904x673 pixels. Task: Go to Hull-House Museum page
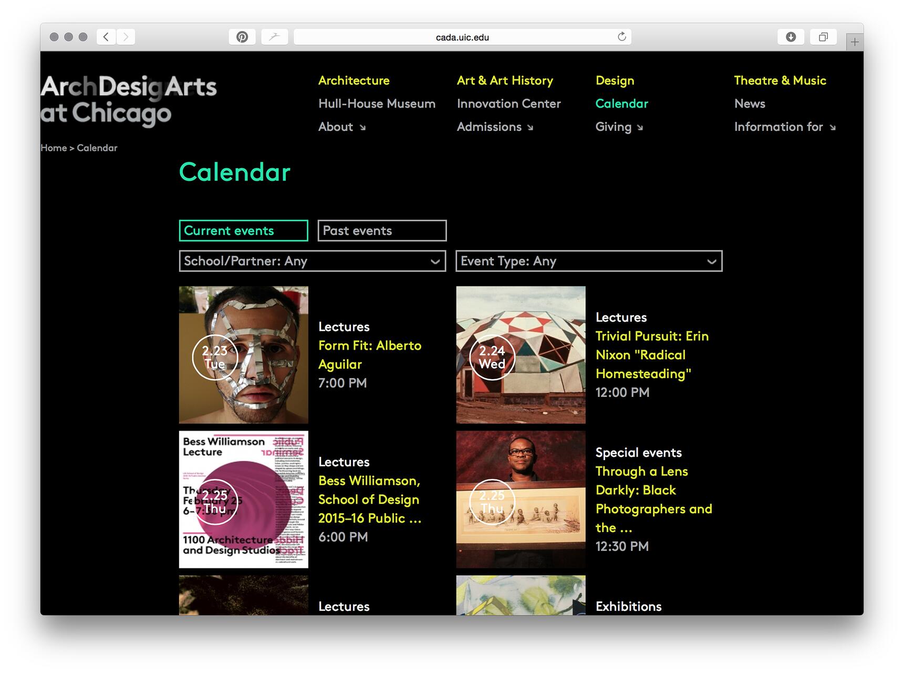click(x=377, y=104)
